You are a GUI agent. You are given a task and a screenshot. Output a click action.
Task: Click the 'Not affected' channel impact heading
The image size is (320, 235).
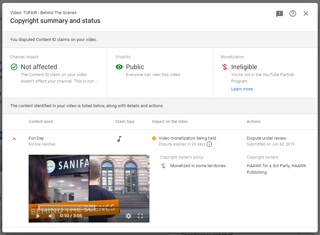39,67
